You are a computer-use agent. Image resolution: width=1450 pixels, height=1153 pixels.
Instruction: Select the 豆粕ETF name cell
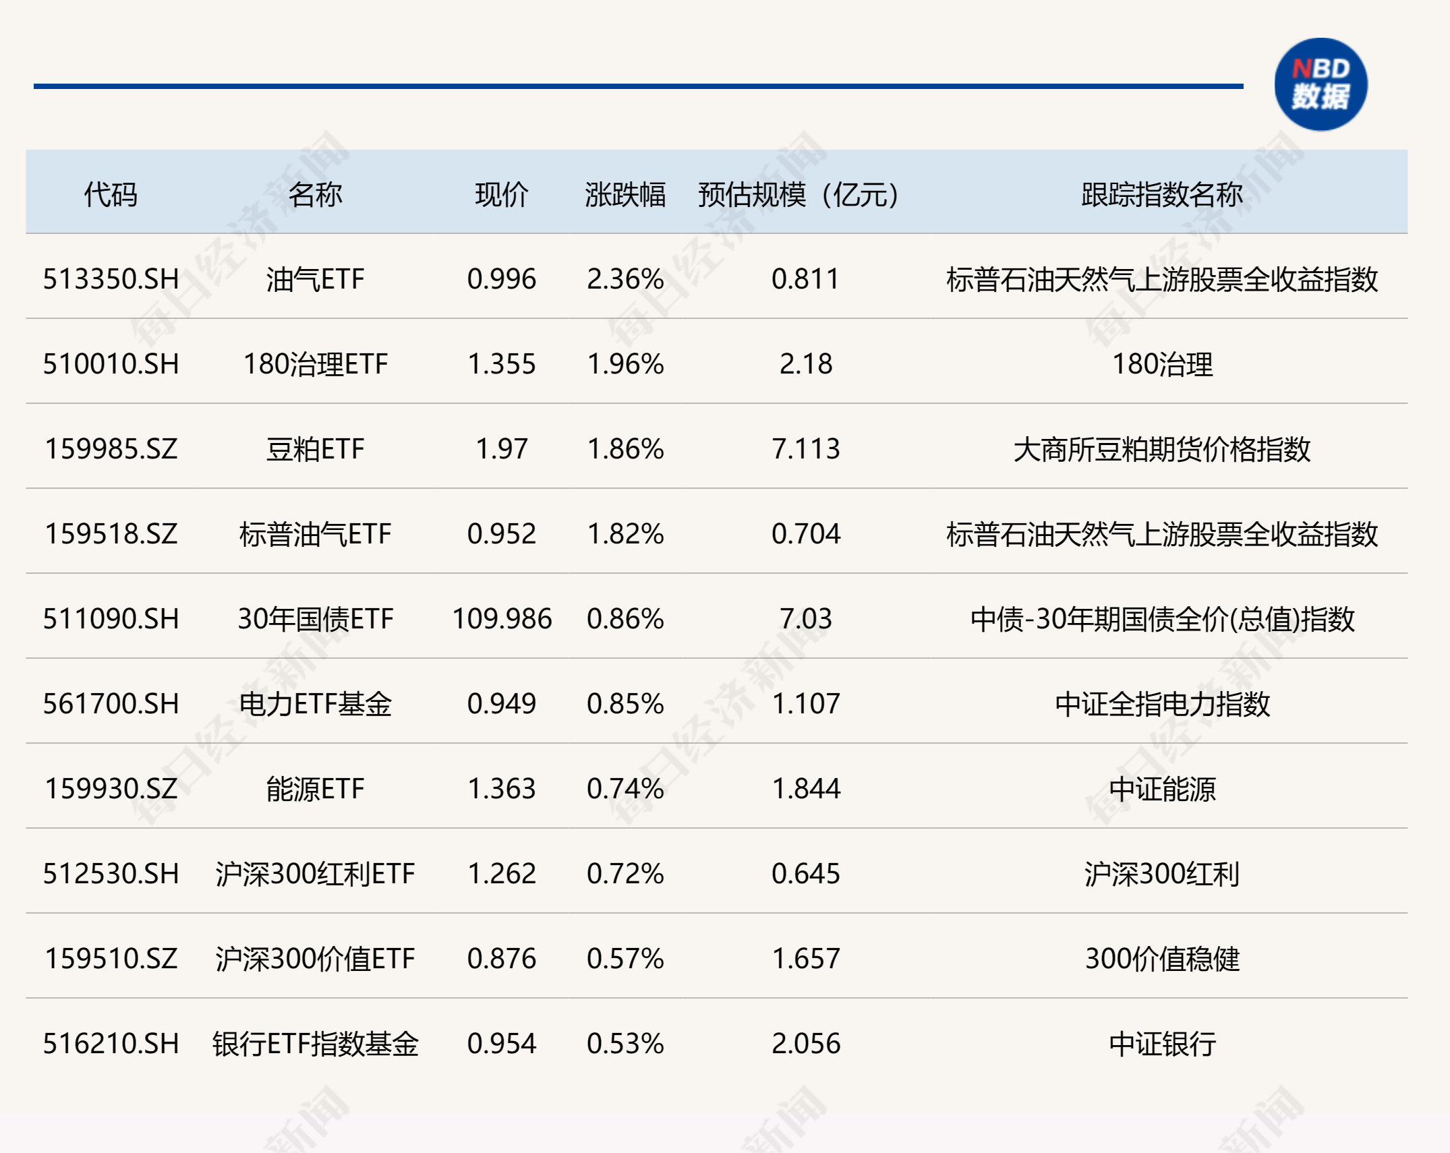click(x=315, y=449)
